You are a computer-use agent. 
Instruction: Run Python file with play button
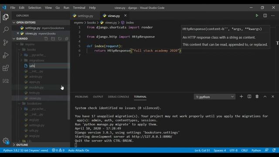[257, 16]
